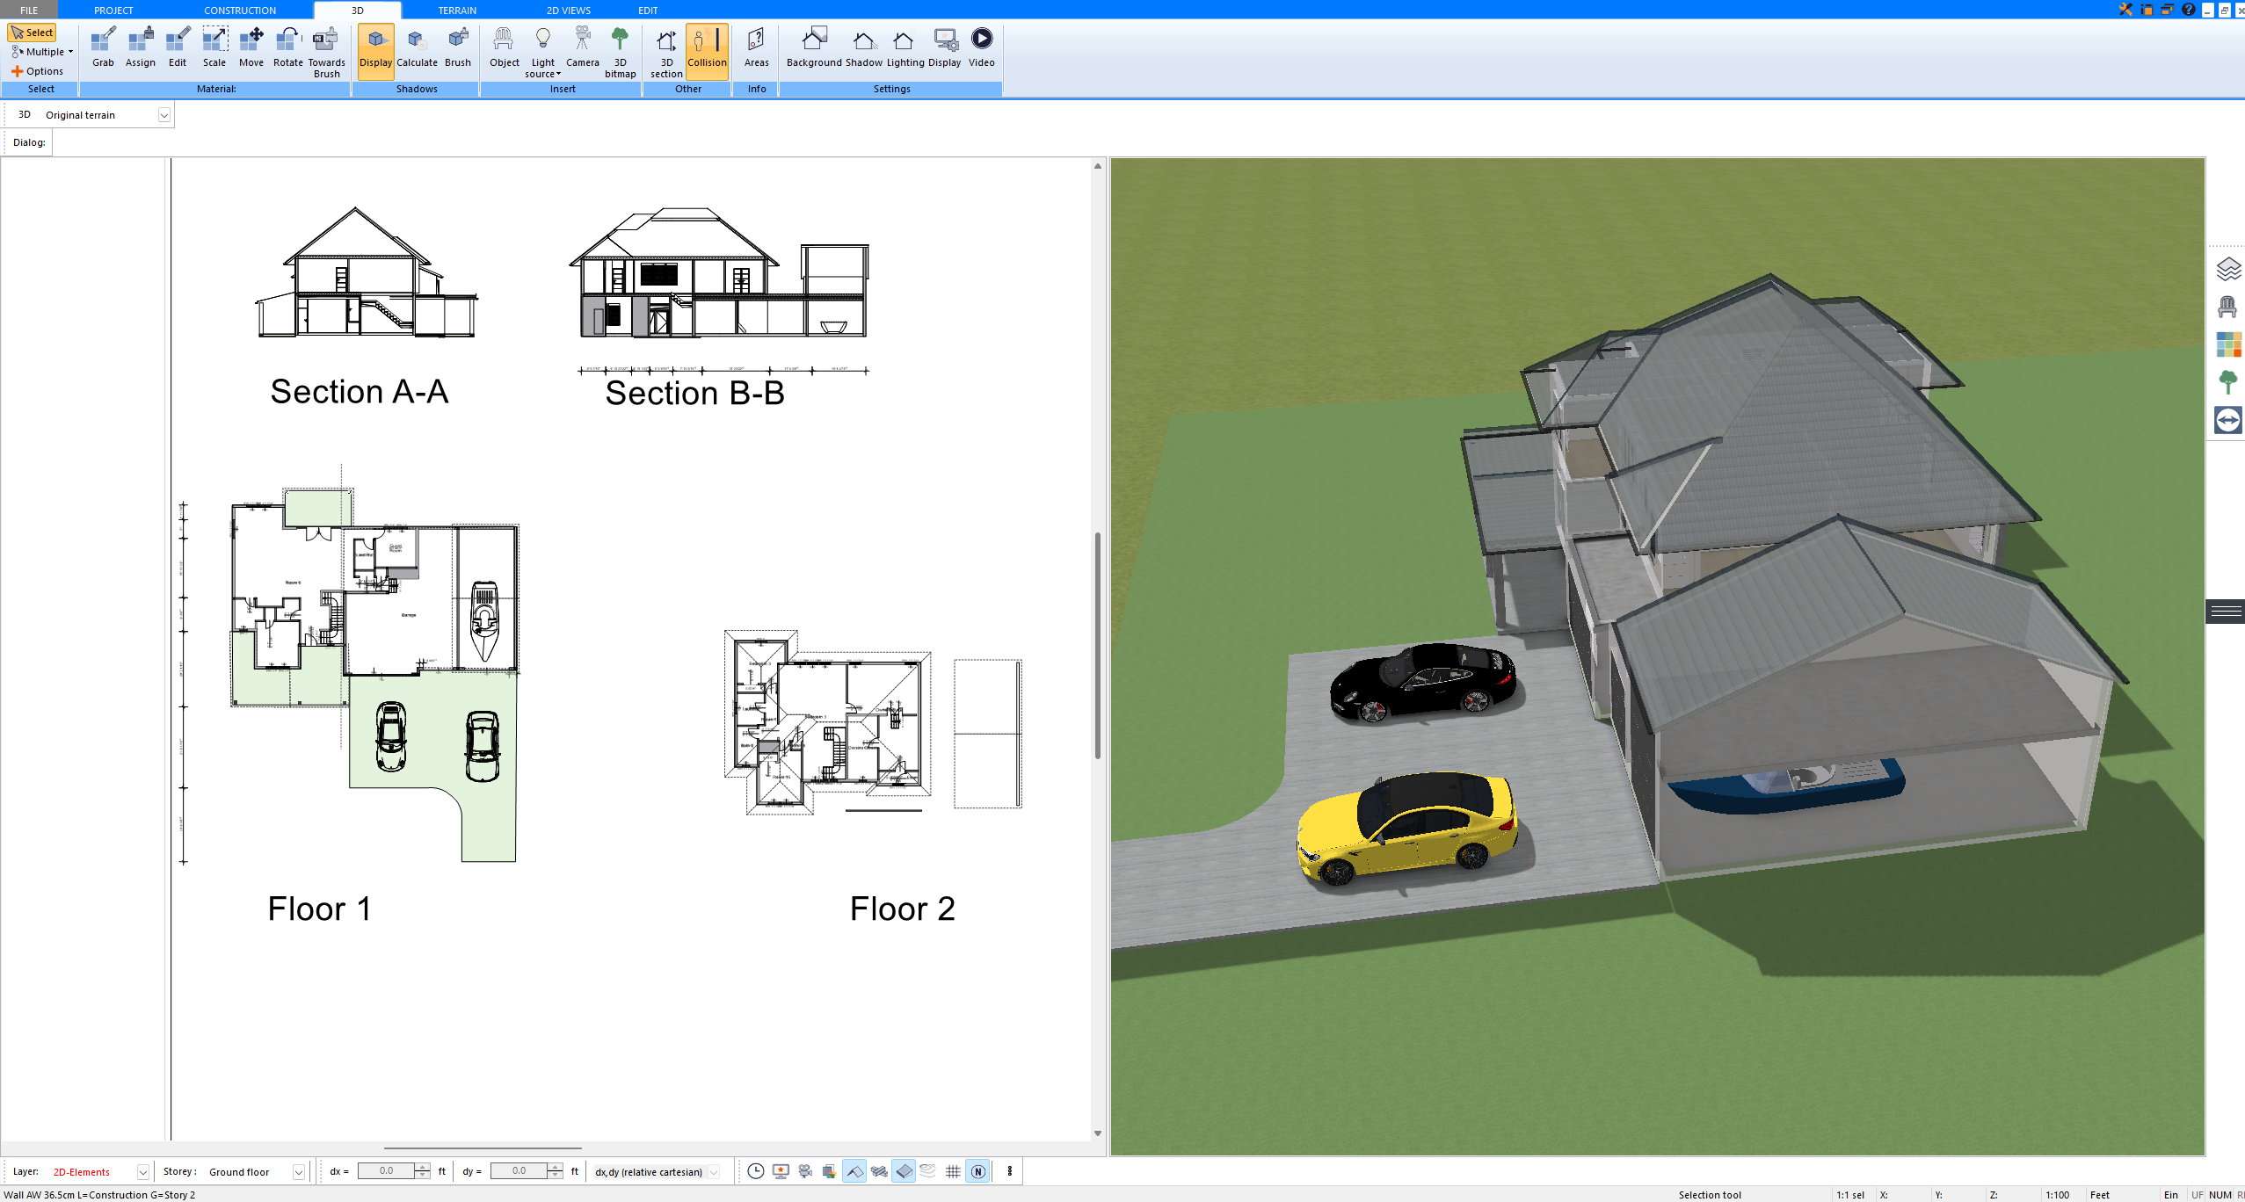The height and width of the screenshot is (1202, 2245).
Task: Start a Video recording of the scene
Action: pos(982,48)
